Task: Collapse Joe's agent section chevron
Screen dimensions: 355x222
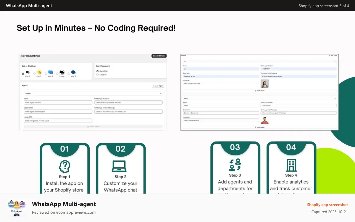Action: (335, 62)
